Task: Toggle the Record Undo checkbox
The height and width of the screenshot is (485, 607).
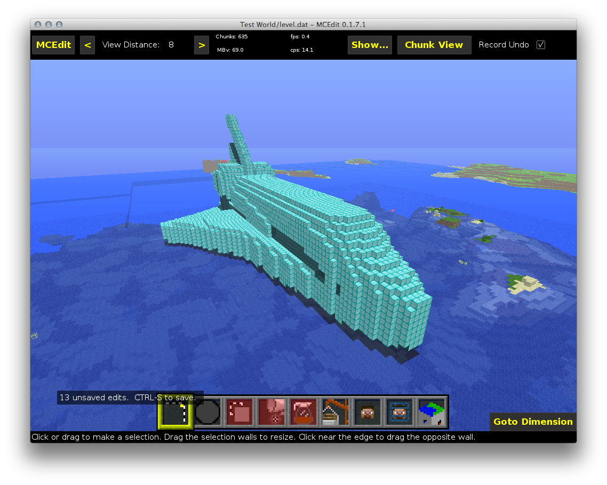Action: tap(541, 45)
